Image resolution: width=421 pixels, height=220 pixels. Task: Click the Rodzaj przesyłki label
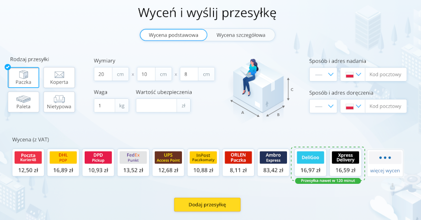30,59
